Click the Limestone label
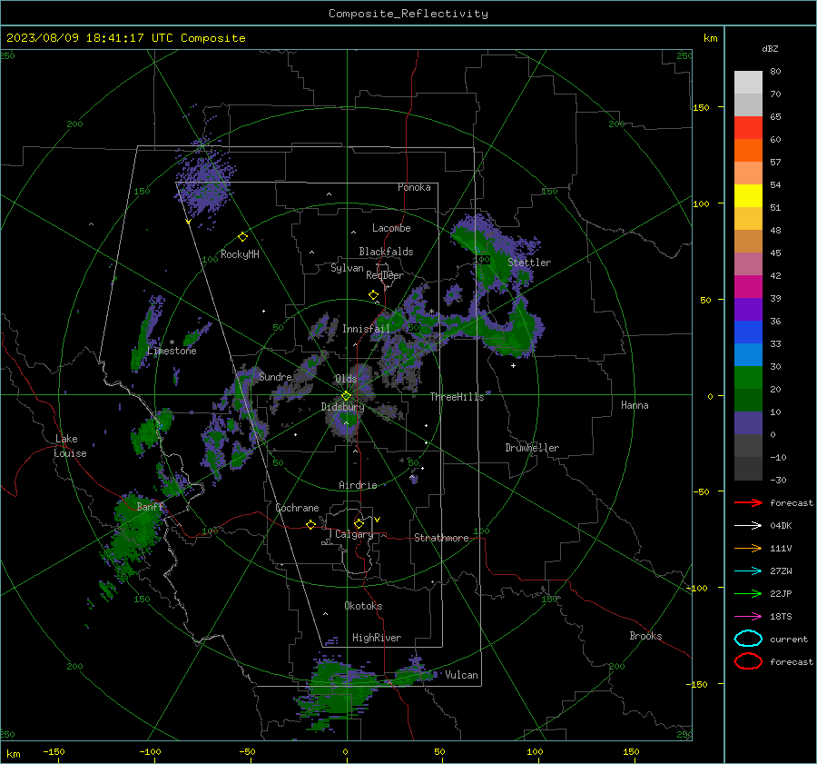817x764 pixels. pos(172,351)
